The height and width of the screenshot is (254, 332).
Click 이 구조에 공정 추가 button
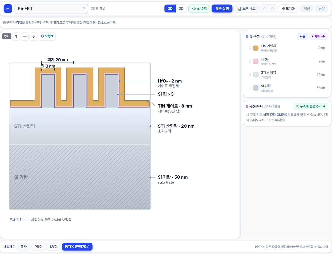[311, 106]
